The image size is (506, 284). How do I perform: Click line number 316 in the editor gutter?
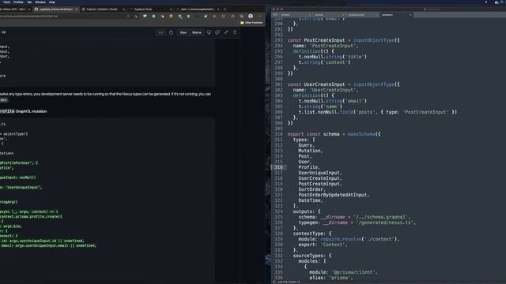click(x=278, y=167)
